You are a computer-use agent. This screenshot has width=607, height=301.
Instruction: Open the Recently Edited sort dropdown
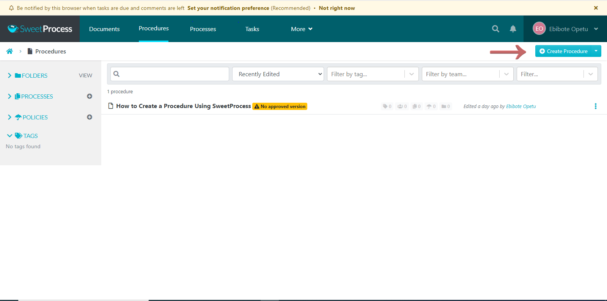pos(278,74)
